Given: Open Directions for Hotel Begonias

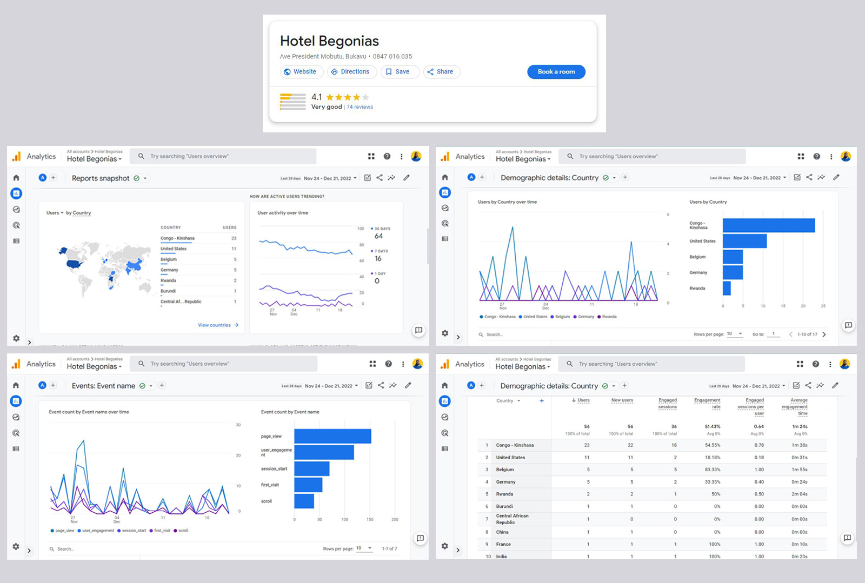Looking at the screenshot, I should pos(351,72).
